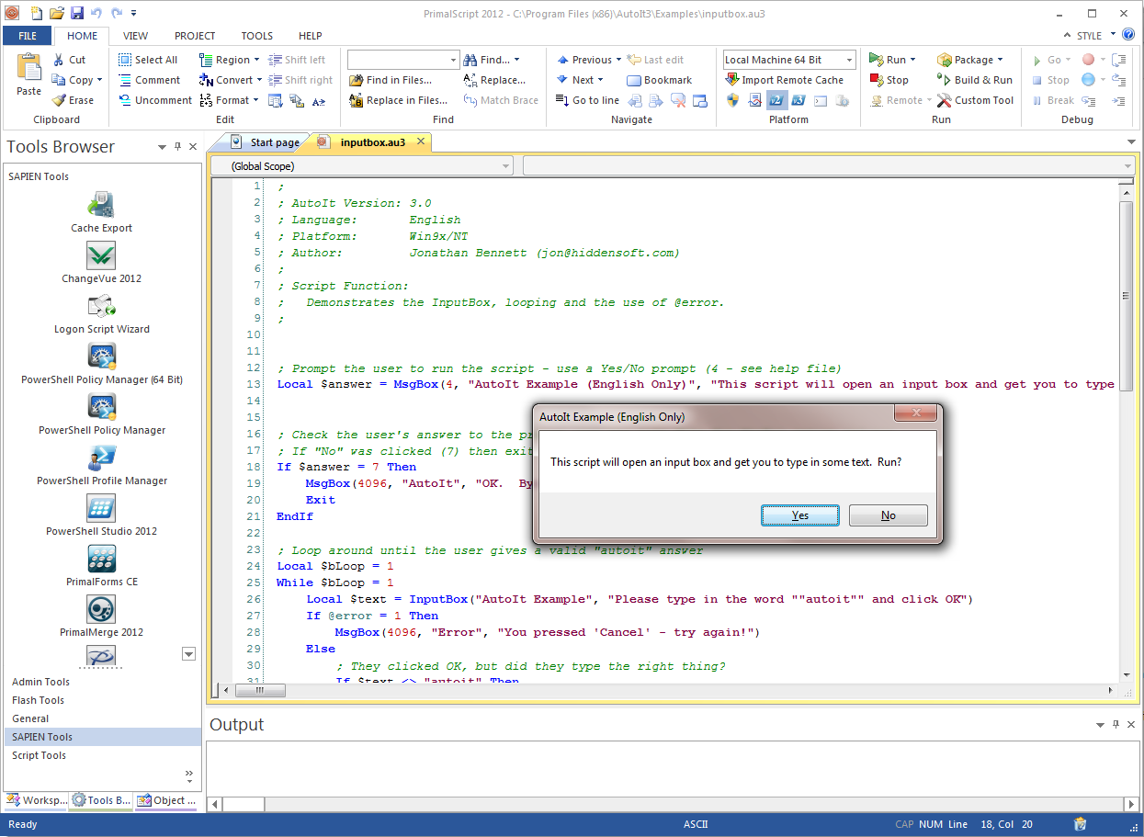Switch to the Start page document tab
The width and height of the screenshot is (1144, 837).
click(x=265, y=142)
